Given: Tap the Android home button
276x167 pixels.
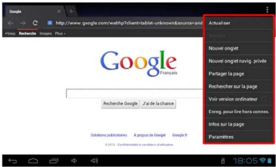Looking at the screenshot, I should coord(33,161).
